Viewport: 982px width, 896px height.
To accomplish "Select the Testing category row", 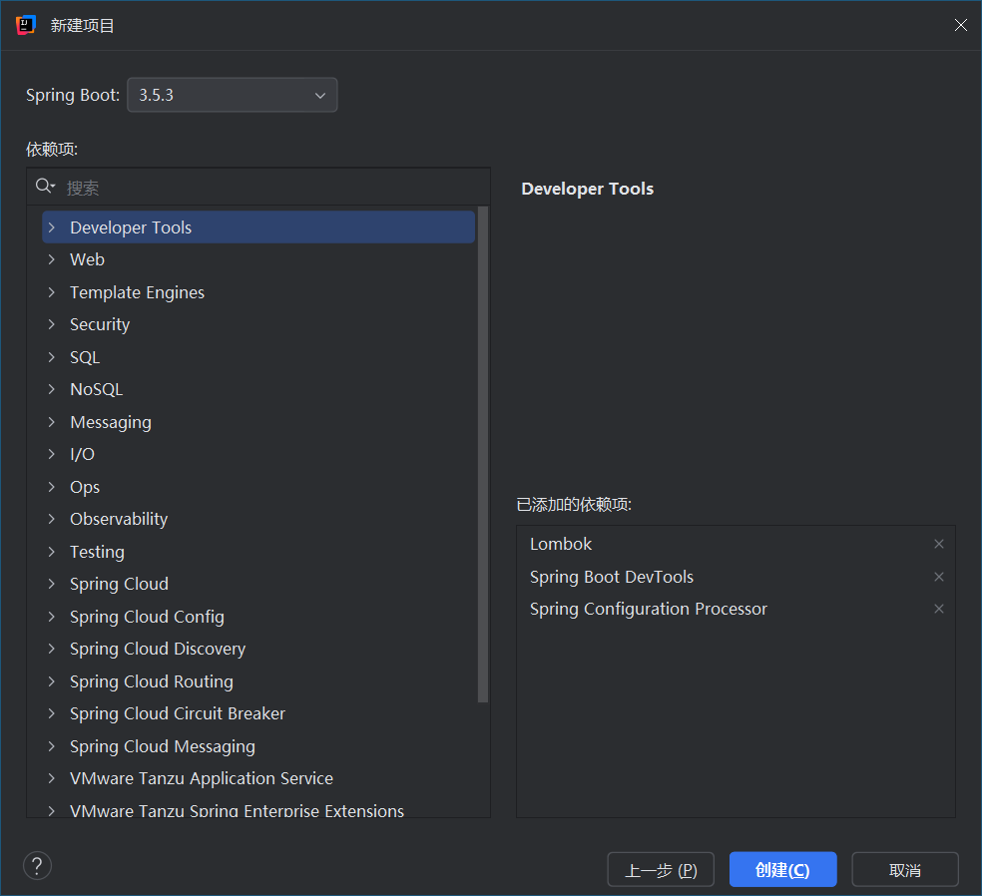I will [x=258, y=552].
